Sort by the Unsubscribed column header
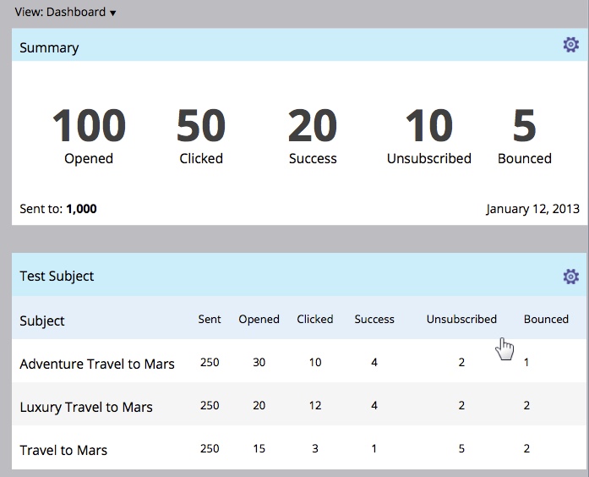Viewport: 589px width, 477px height. (461, 319)
